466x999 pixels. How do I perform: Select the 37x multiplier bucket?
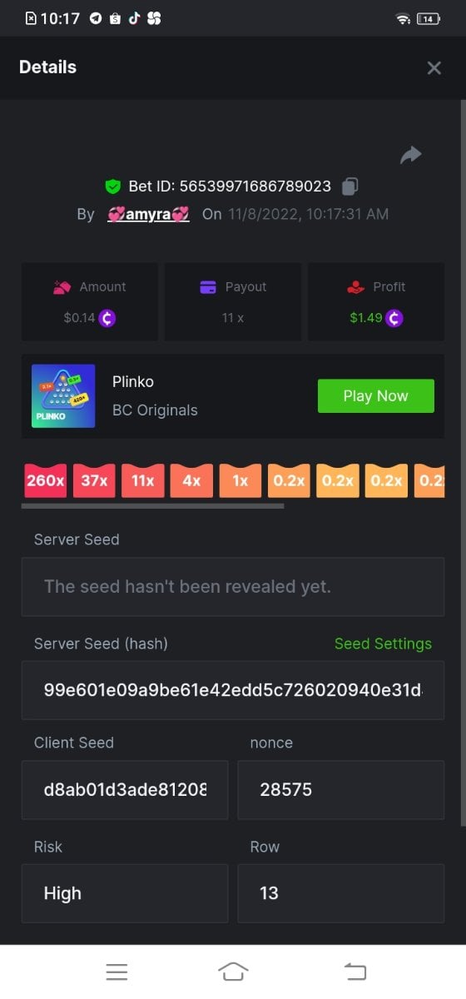[94, 481]
